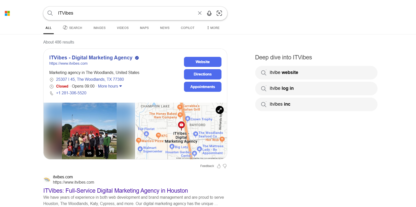Give thumbs up feedback
The width and height of the screenshot is (416, 207).
point(219,166)
